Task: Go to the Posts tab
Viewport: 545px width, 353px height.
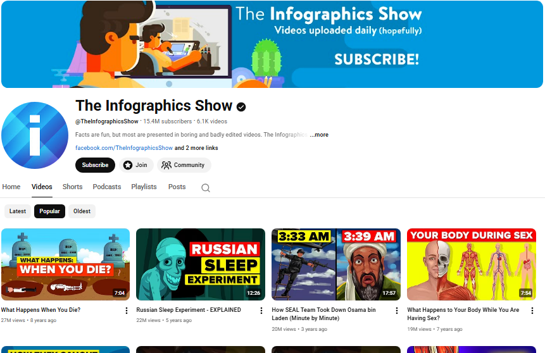Action: point(177,187)
